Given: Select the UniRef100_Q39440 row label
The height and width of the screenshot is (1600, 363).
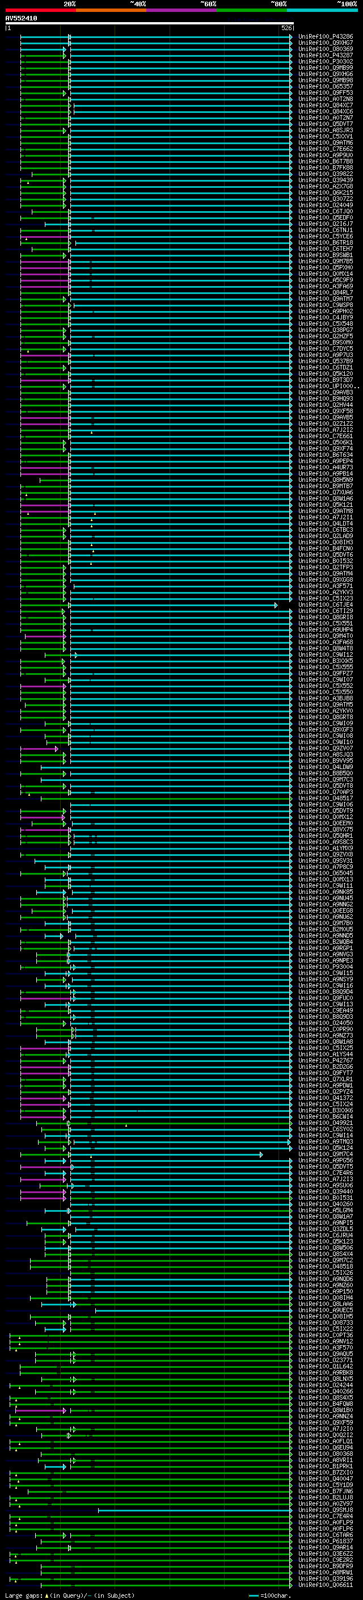Looking at the screenshot, I should click(x=326, y=1192).
